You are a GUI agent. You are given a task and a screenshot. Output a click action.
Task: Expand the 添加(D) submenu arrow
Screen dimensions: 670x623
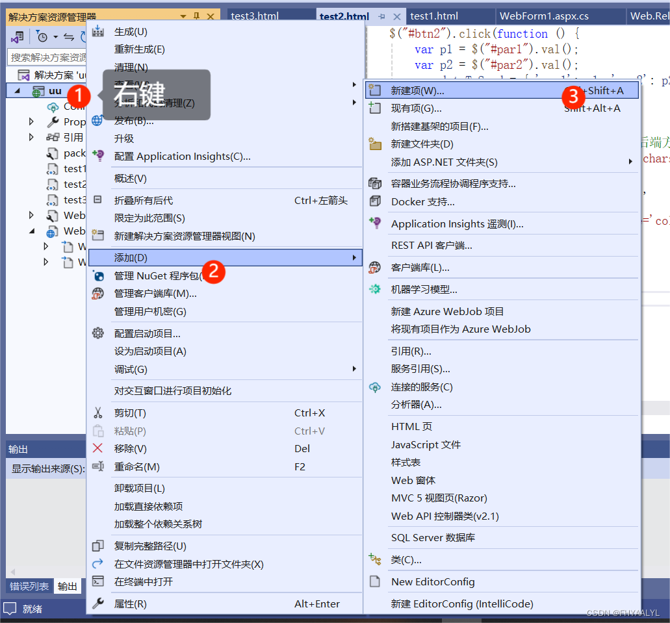click(x=354, y=258)
